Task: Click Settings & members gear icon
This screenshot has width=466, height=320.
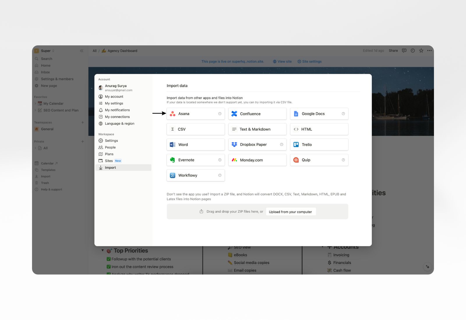Action: click(37, 79)
